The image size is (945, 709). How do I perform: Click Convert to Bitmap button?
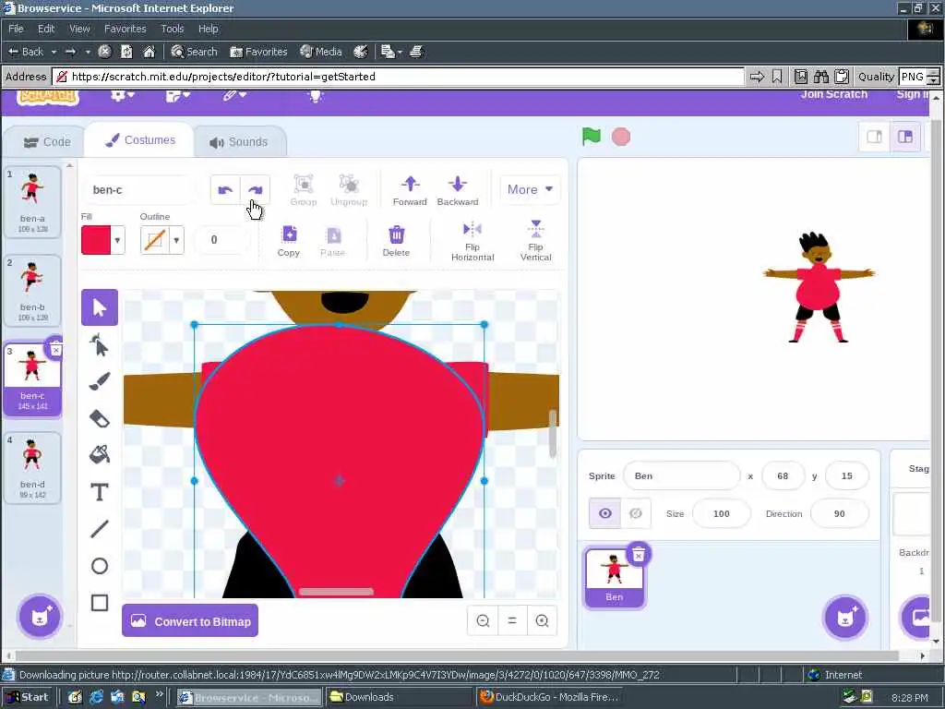coord(190,621)
